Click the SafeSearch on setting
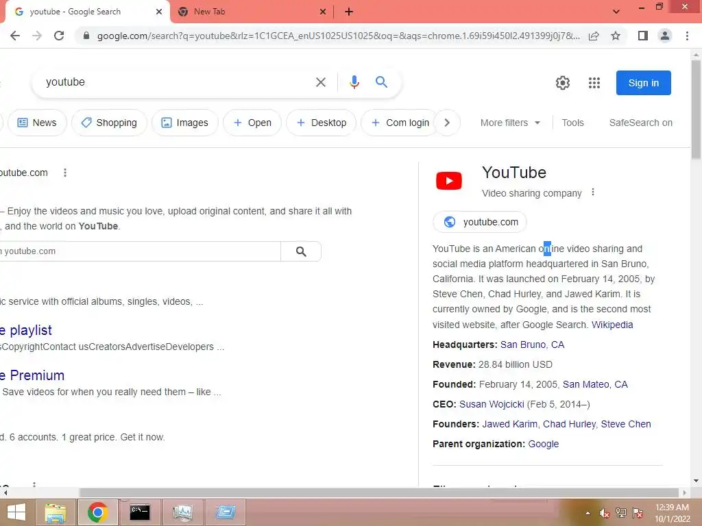This screenshot has height=526, width=702. point(641,123)
